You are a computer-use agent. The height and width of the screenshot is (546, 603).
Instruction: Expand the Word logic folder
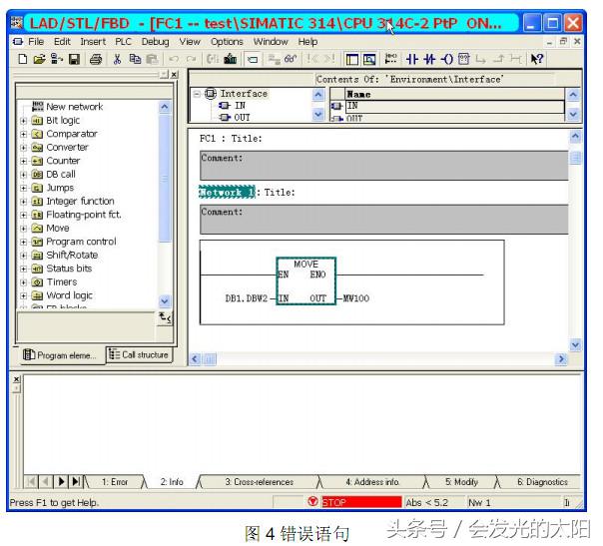(x=23, y=295)
